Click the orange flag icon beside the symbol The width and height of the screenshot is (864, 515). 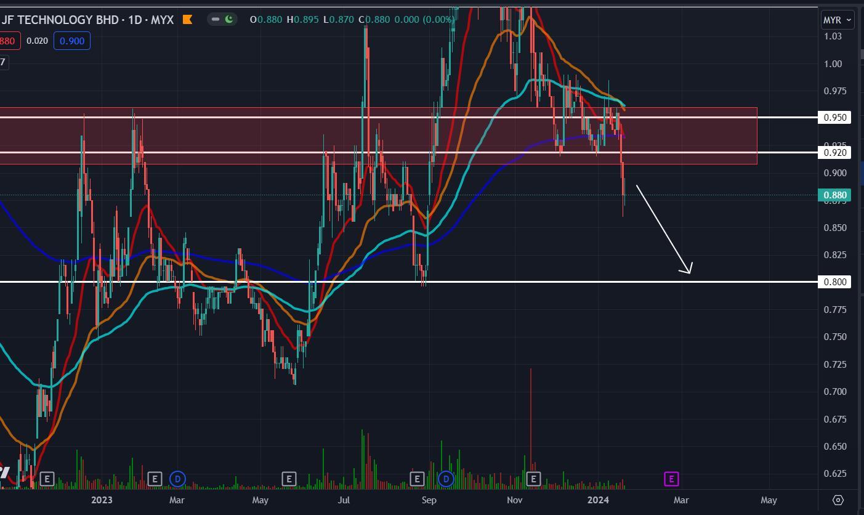click(188, 20)
